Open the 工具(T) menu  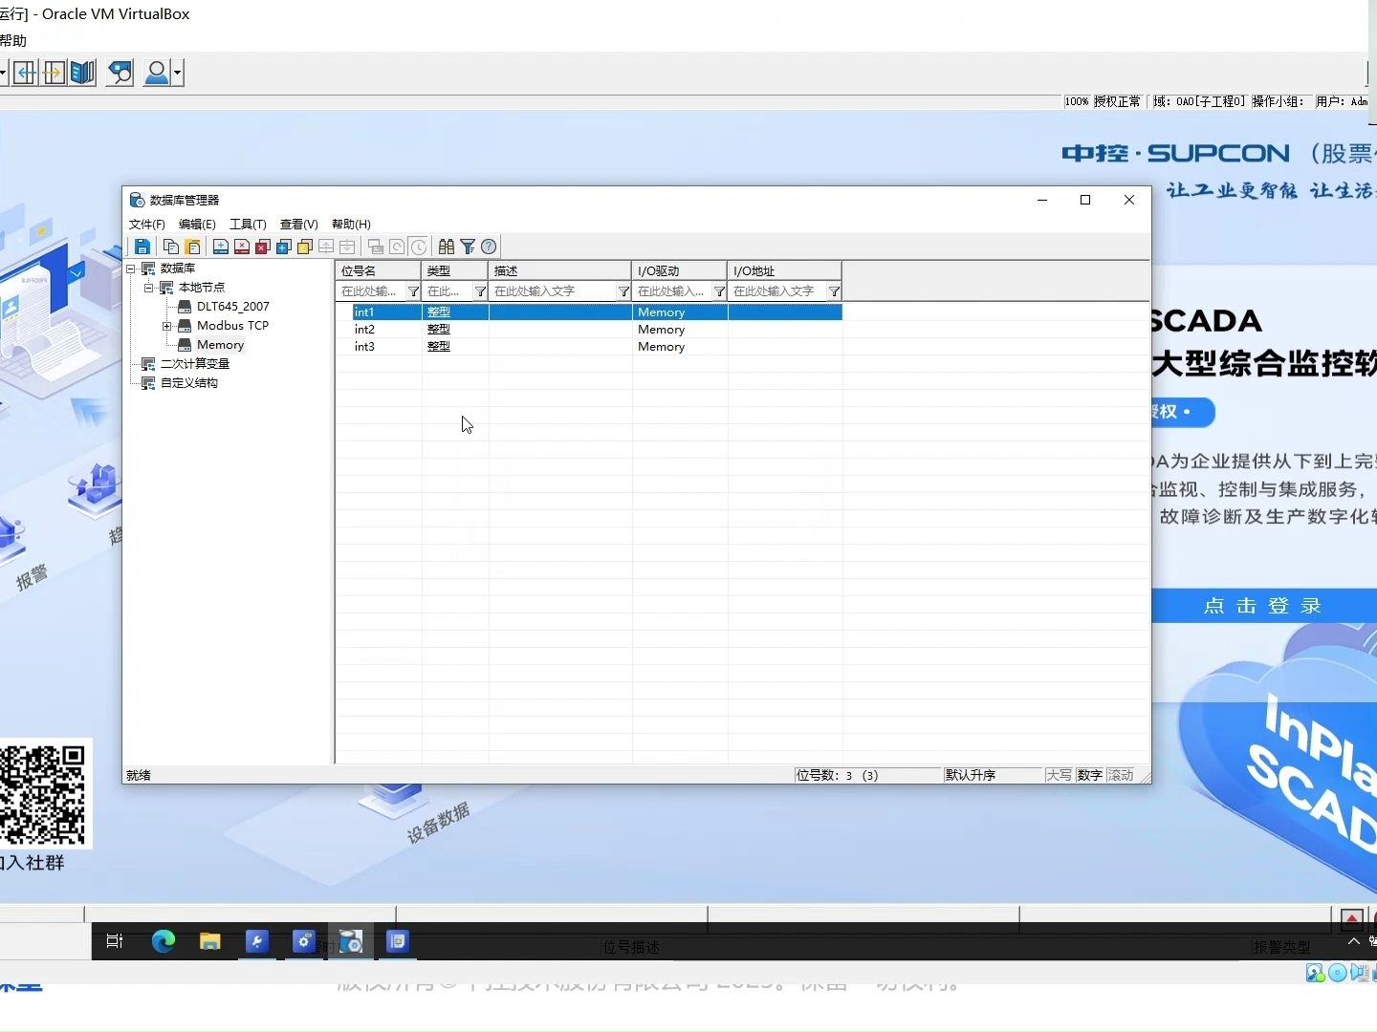(x=248, y=225)
